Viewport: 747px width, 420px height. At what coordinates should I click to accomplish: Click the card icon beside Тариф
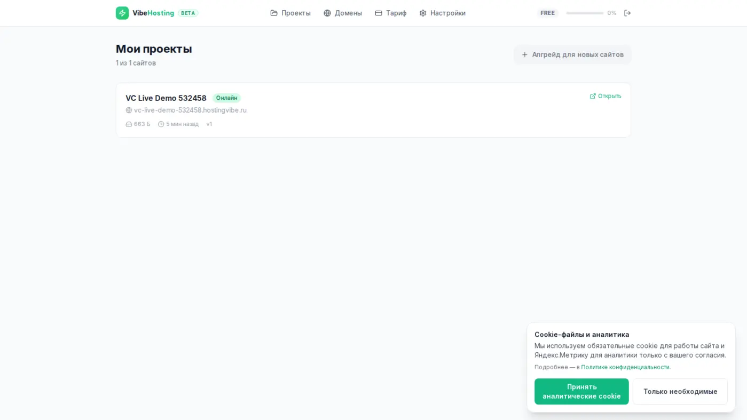pyautogui.click(x=379, y=13)
